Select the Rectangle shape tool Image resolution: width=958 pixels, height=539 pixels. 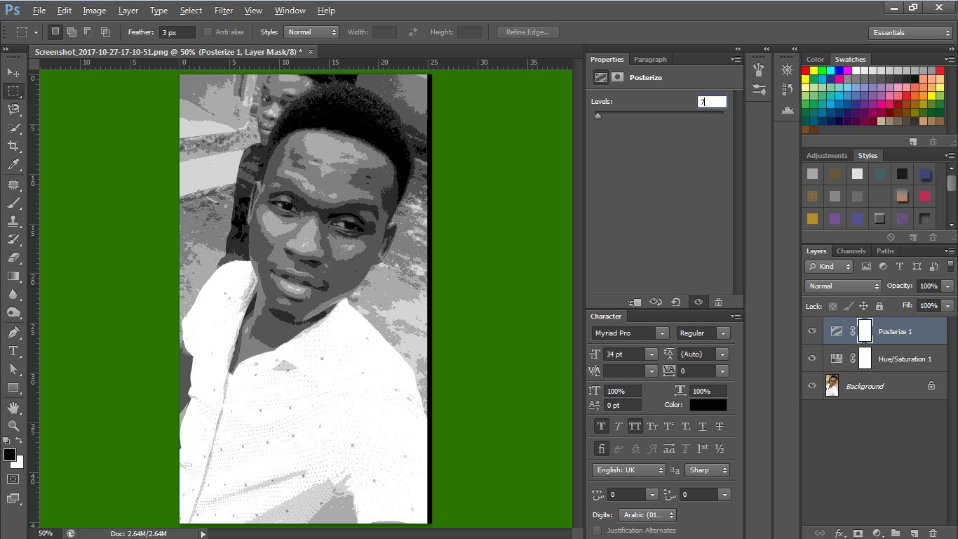tap(13, 387)
